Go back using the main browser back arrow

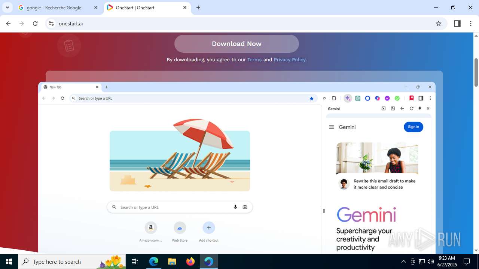(8, 24)
